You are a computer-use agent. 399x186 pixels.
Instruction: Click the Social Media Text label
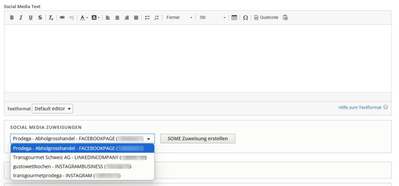(x=22, y=7)
